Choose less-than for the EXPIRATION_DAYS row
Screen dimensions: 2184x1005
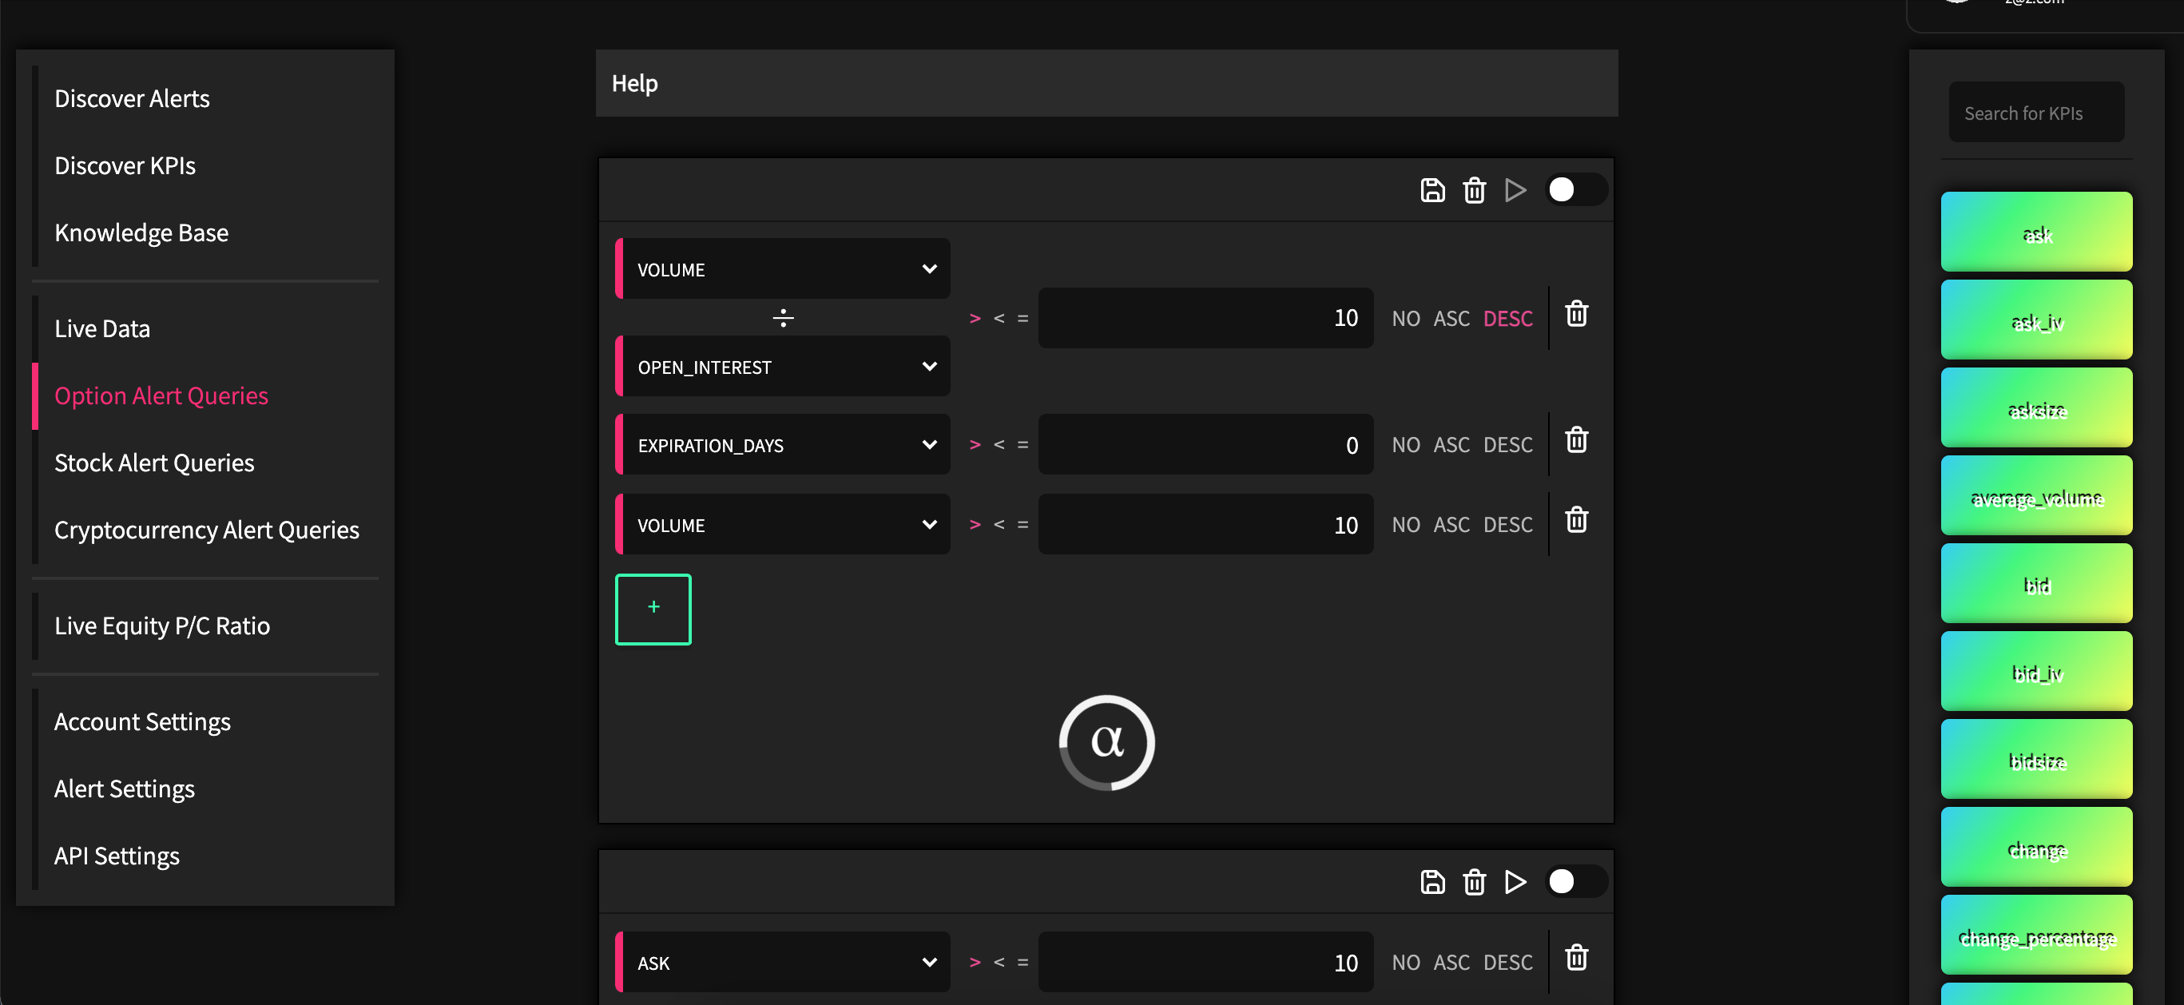coord(999,444)
